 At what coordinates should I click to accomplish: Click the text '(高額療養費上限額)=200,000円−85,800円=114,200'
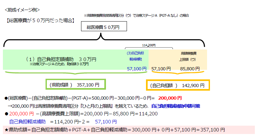[99, 114]
